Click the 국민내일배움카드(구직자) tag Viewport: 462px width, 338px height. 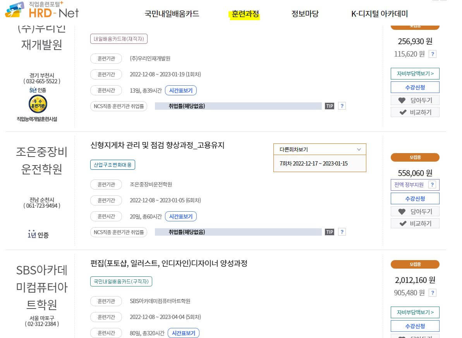click(x=121, y=281)
